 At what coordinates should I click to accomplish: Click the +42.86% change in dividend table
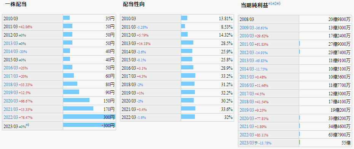26,27
